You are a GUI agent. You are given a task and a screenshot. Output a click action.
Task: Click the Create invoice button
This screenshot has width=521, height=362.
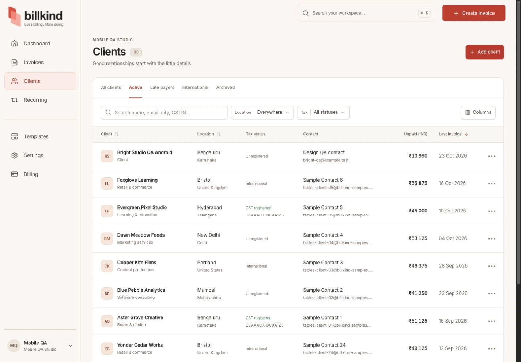[x=474, y=13]
